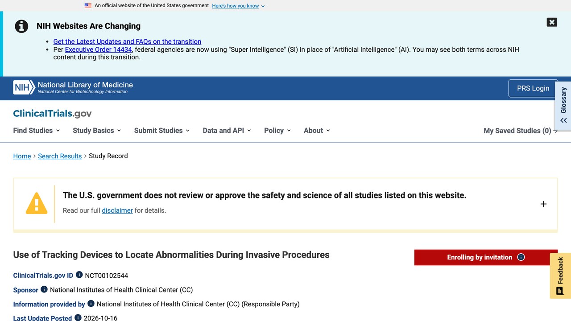Click the info icon next to Sponsor

coord(44,289)
